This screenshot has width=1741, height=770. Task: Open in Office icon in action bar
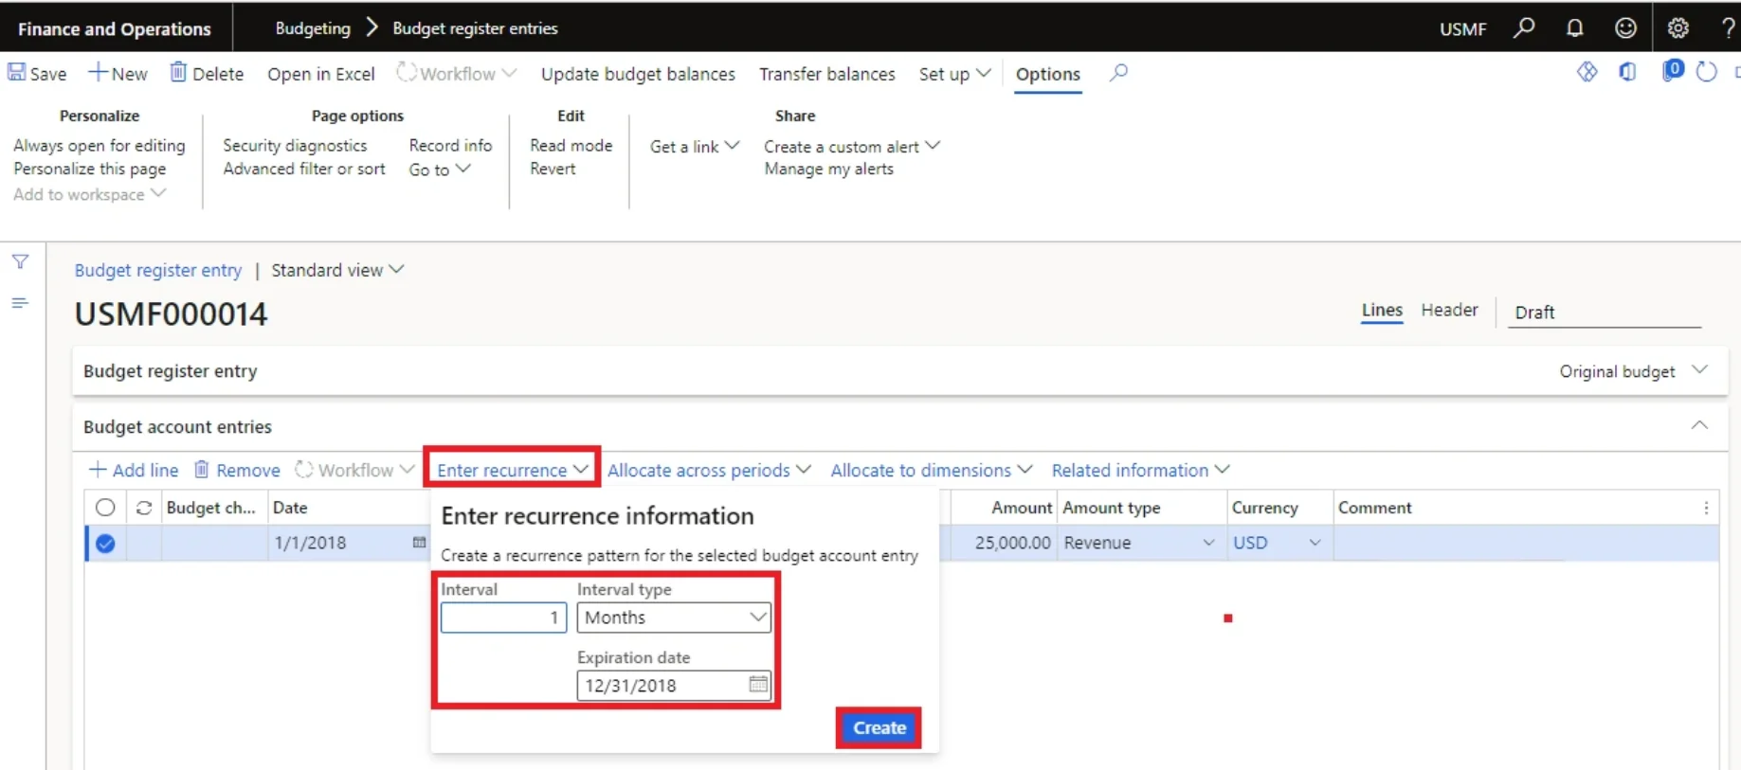click(1627, 72)
